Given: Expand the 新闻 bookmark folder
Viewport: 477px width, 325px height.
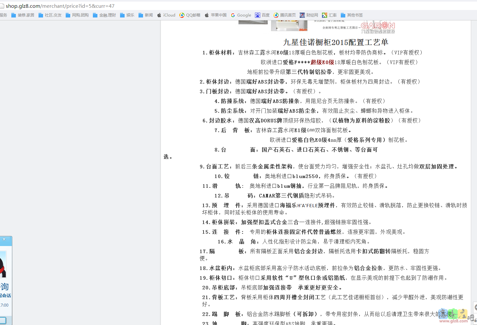Looking at the screenshot, I should [x=146, y=15].
